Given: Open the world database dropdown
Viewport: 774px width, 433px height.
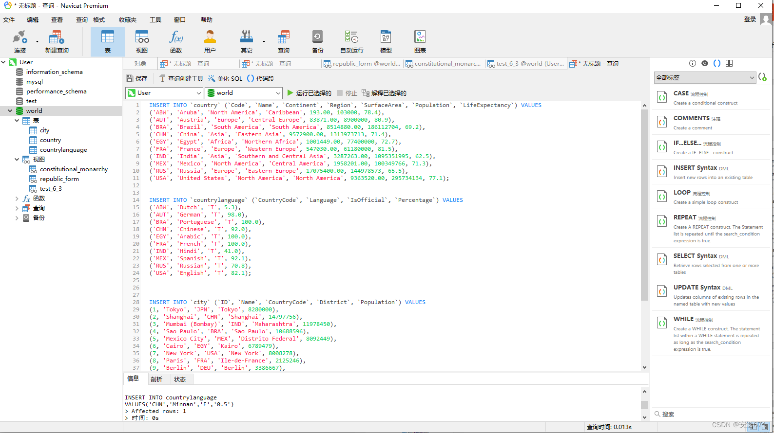Looking at the screenshot, I should tap(244, 93).
